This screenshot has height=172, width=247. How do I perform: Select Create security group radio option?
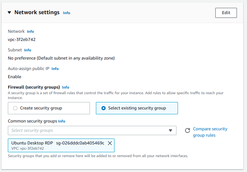click(15, 108)
